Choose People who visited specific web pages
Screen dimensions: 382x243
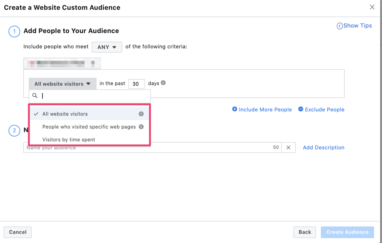89,126
